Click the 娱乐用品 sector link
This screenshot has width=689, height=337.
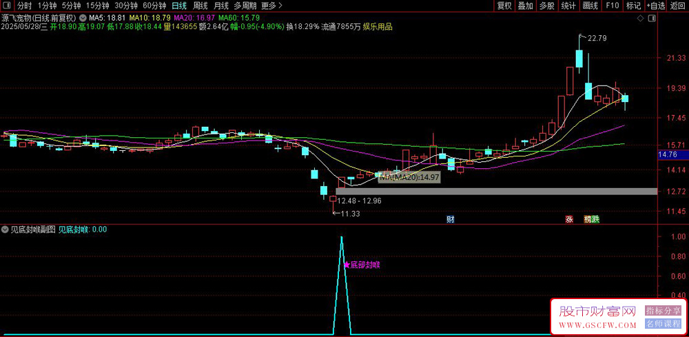pos(378,27)
